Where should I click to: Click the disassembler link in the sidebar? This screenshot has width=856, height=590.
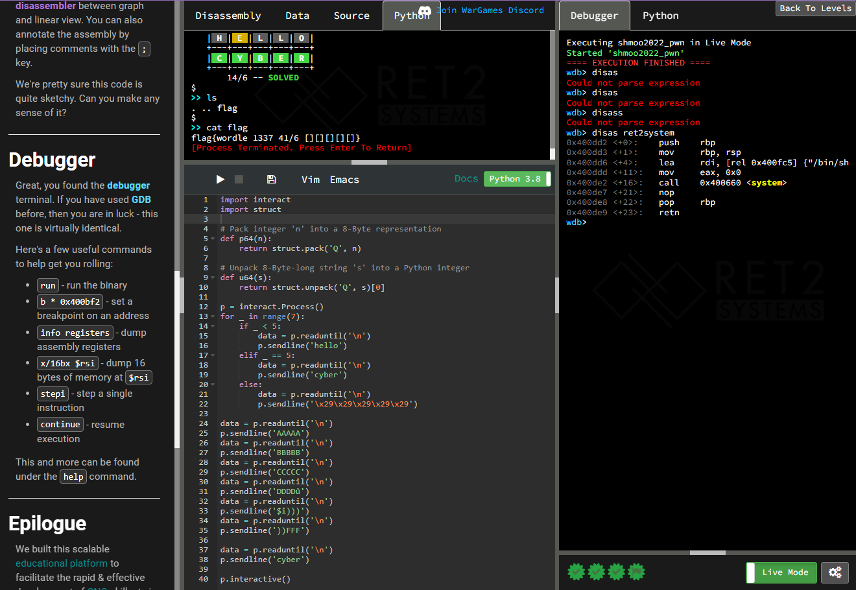coord(46,6)
